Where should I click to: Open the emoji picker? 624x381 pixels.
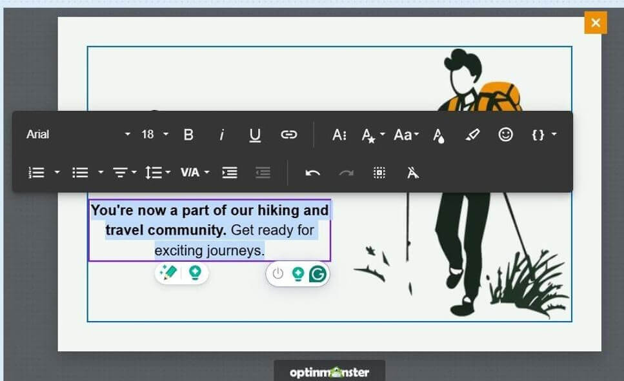point(506,134)
